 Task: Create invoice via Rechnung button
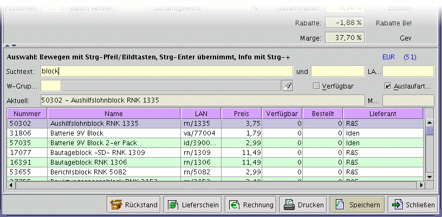250,205
